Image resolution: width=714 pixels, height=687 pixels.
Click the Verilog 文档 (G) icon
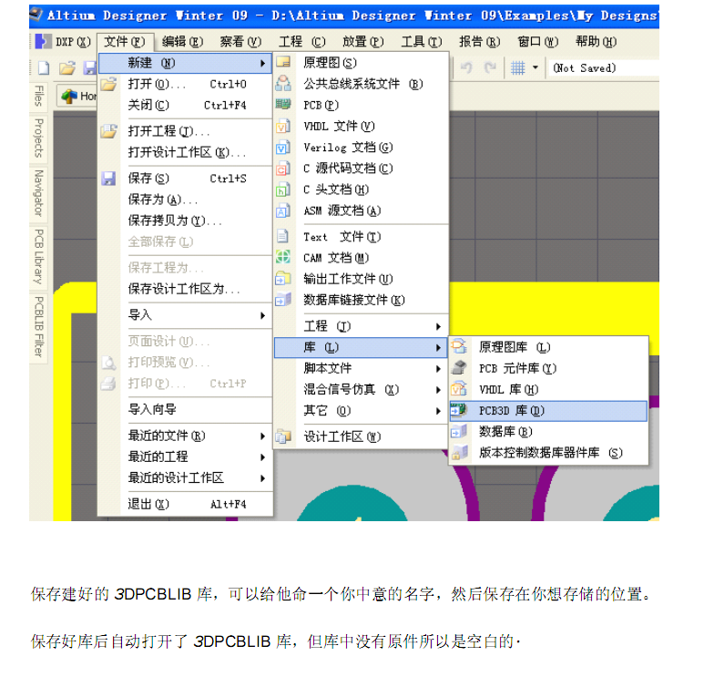[x=283, y=148]
